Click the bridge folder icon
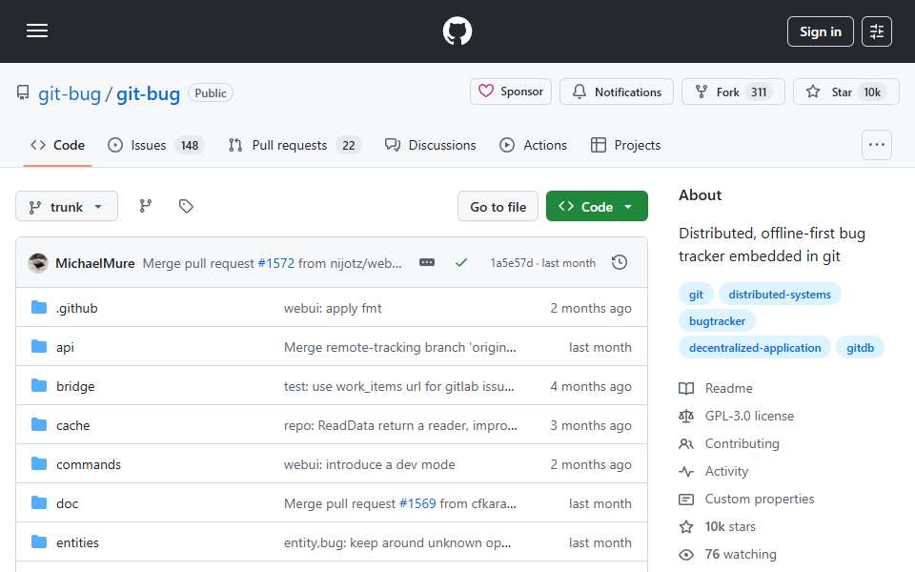The image size is (915, 572). 39,386
